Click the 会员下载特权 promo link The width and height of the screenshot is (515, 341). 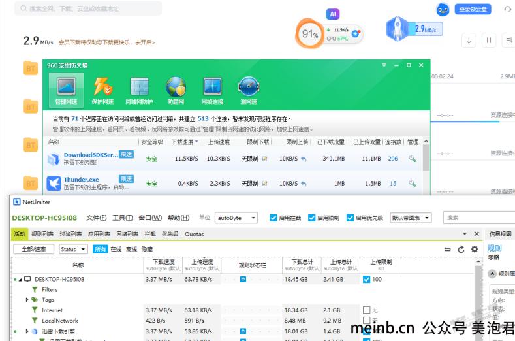point(107,42)
